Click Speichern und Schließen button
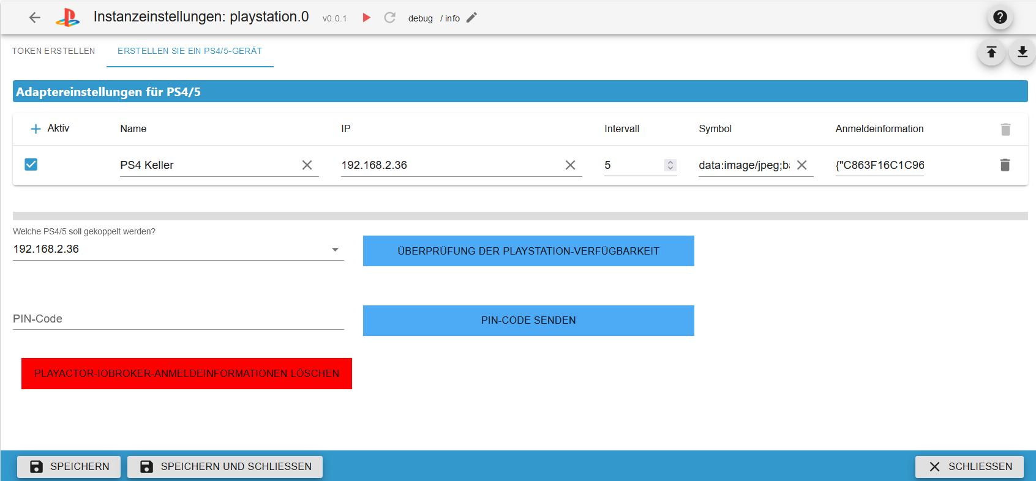This screenshot has width=1036, height=481. 225,467
